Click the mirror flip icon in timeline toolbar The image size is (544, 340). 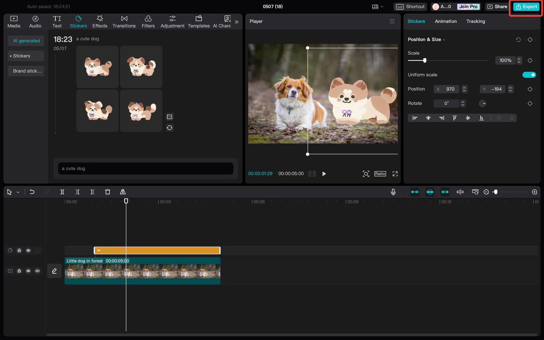[x=123, y=192]
